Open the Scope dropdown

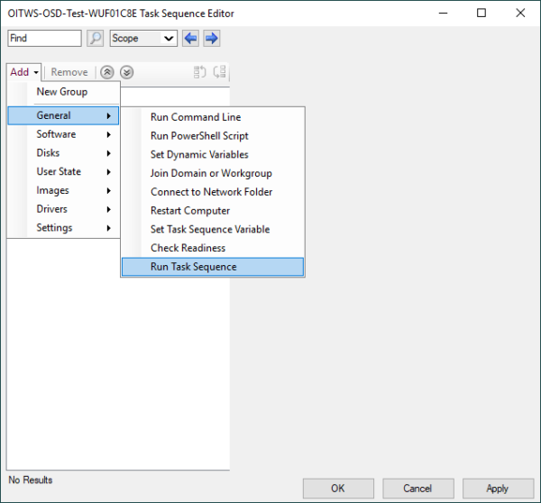(x=143, y=38)
